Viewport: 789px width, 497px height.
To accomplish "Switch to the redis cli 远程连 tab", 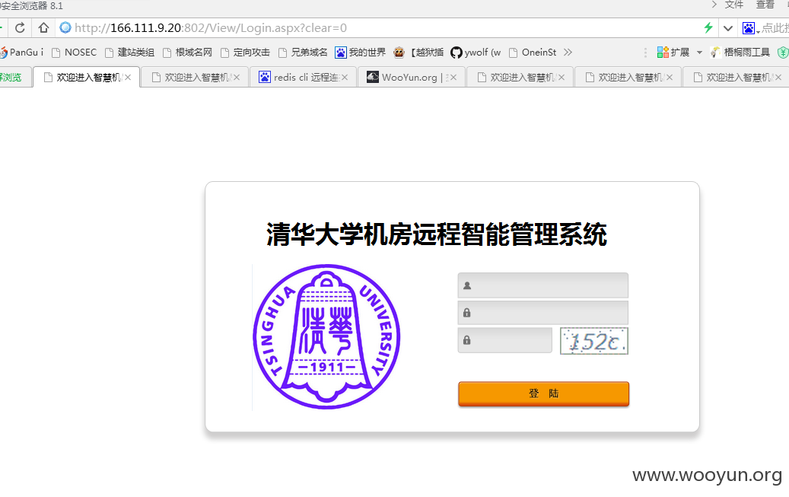I will 304,77.
